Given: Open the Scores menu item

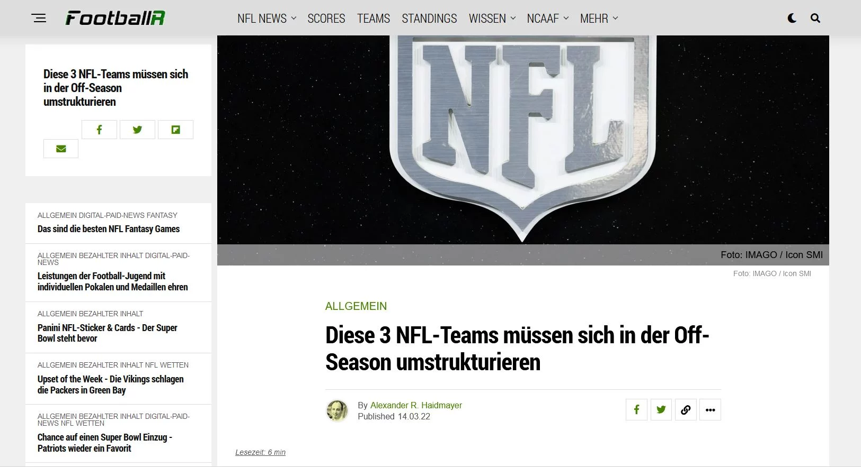Looking at the screenshot, I should click(x=326, y=19).
